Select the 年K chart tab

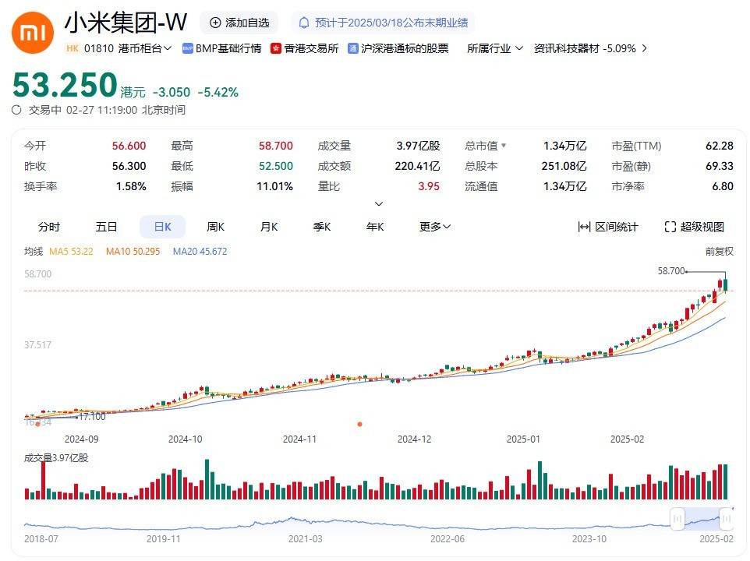pos(375,227)
